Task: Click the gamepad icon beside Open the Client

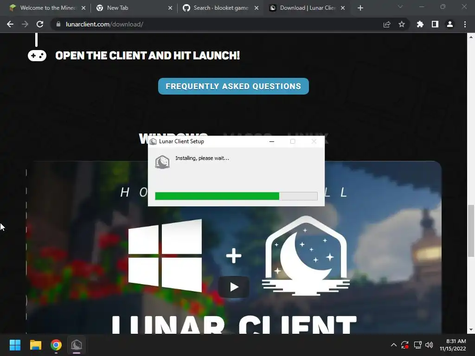Action: [x=37, y=56]
